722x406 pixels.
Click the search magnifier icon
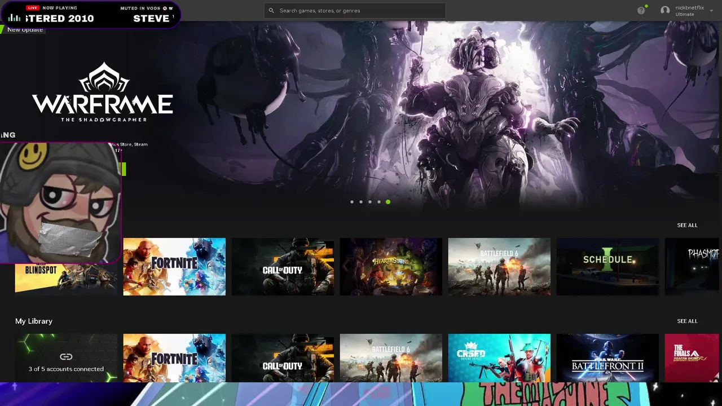[271, 11]
